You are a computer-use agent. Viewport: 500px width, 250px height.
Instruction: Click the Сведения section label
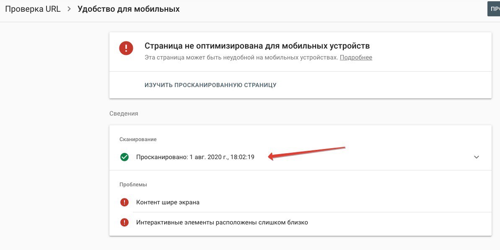point(124,113)
